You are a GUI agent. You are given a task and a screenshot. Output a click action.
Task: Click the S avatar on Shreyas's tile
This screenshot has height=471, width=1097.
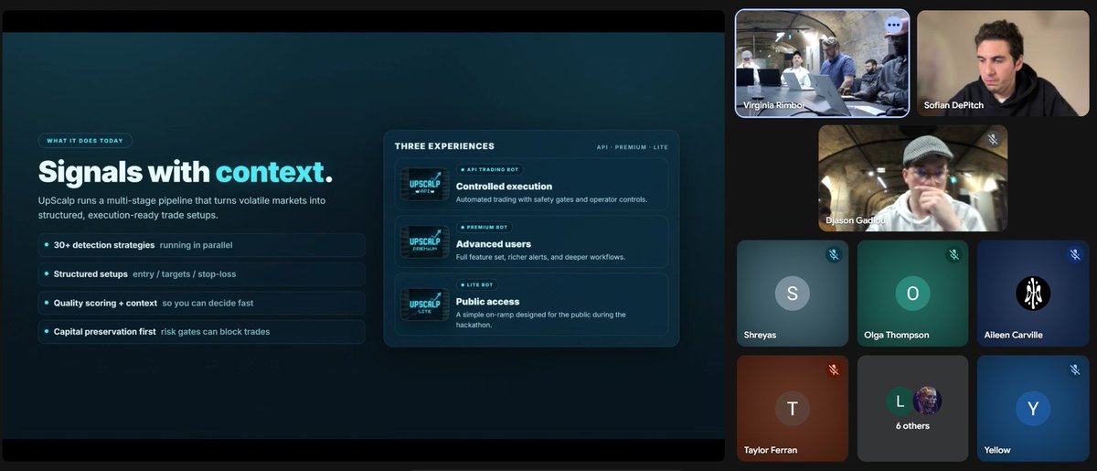click(x=792, y=294)
